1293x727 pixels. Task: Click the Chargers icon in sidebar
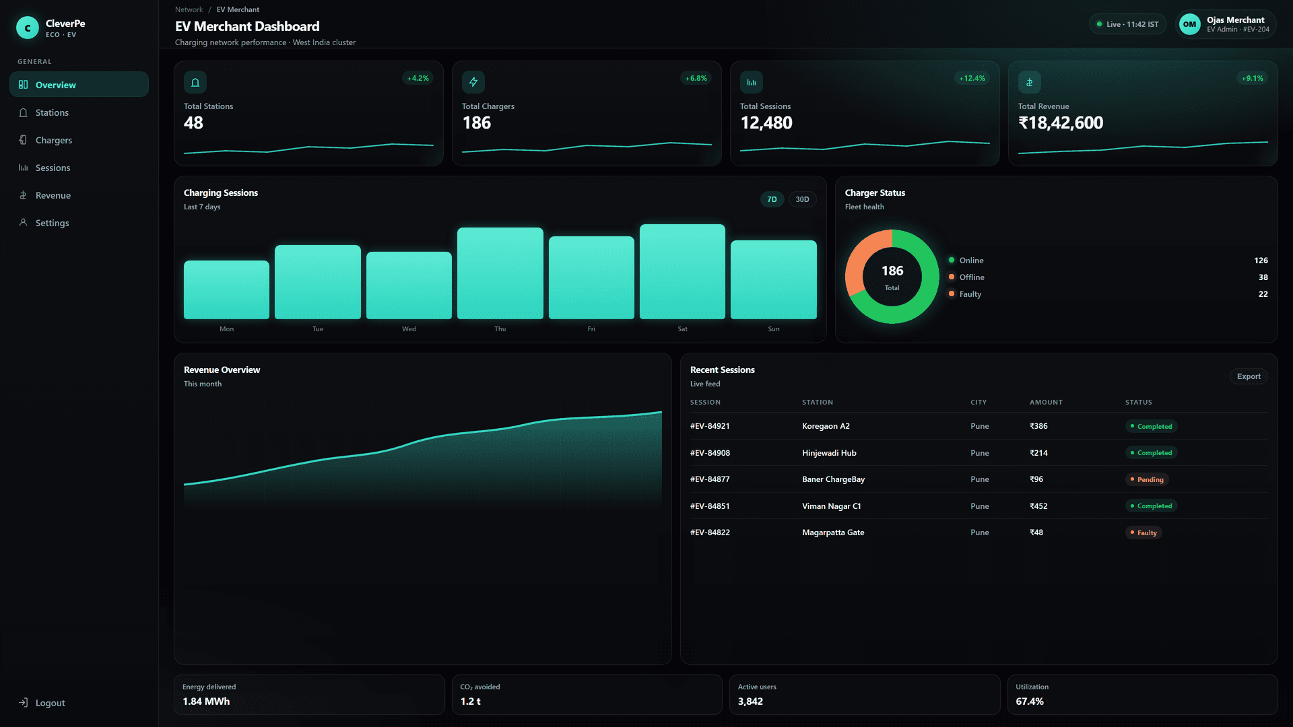(23, 140)
